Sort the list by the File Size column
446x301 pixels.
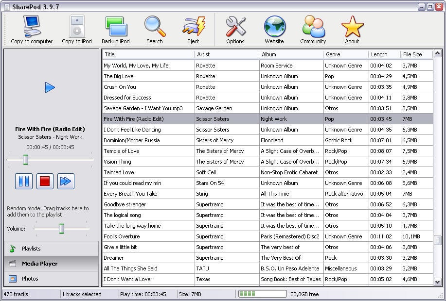click(416, 54)
